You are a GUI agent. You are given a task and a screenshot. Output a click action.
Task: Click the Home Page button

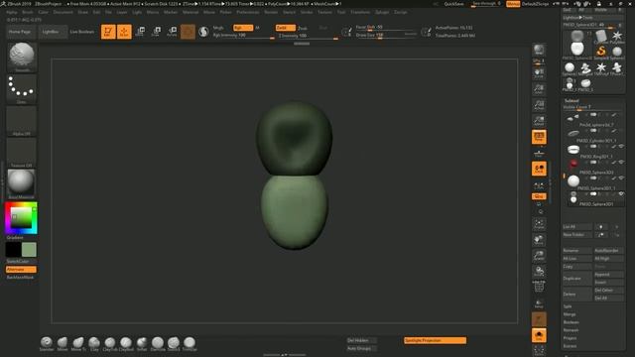pos(20,32)
